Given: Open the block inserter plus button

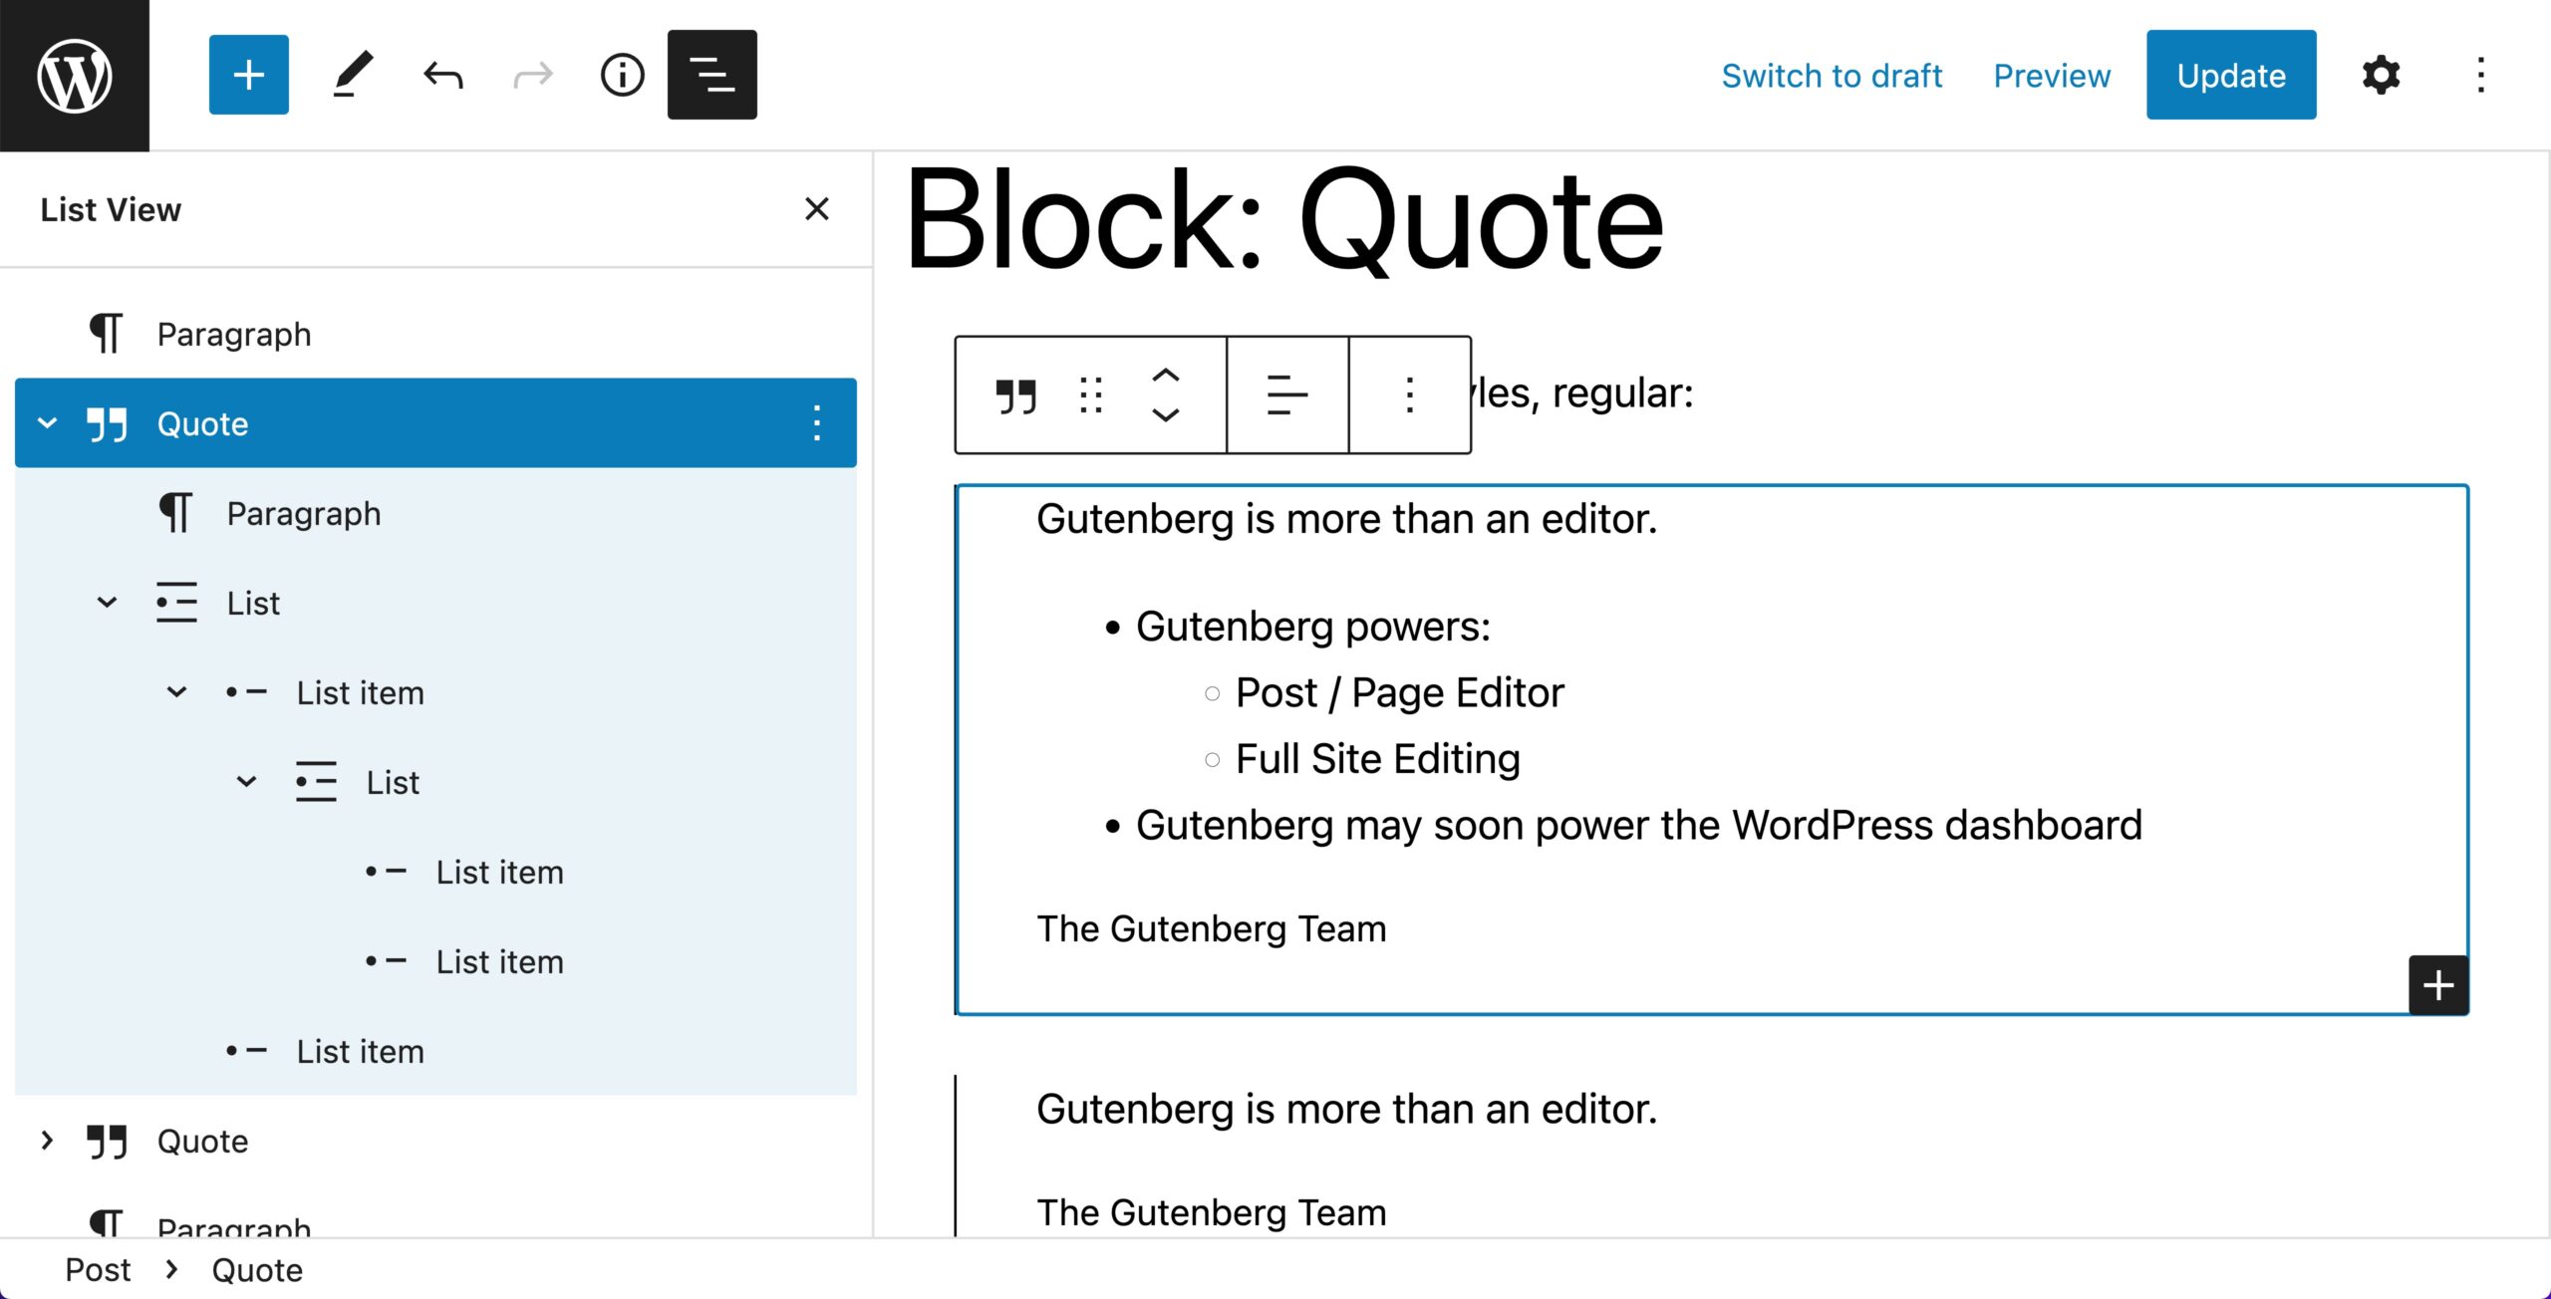Looking at the screenshot, I should coord(248,76).
